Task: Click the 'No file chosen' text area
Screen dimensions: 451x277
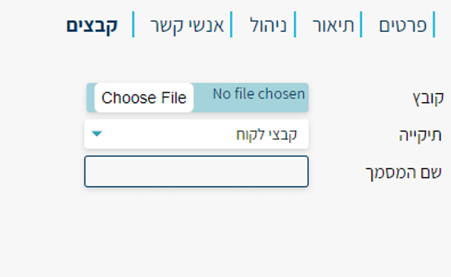Action: 259,94
